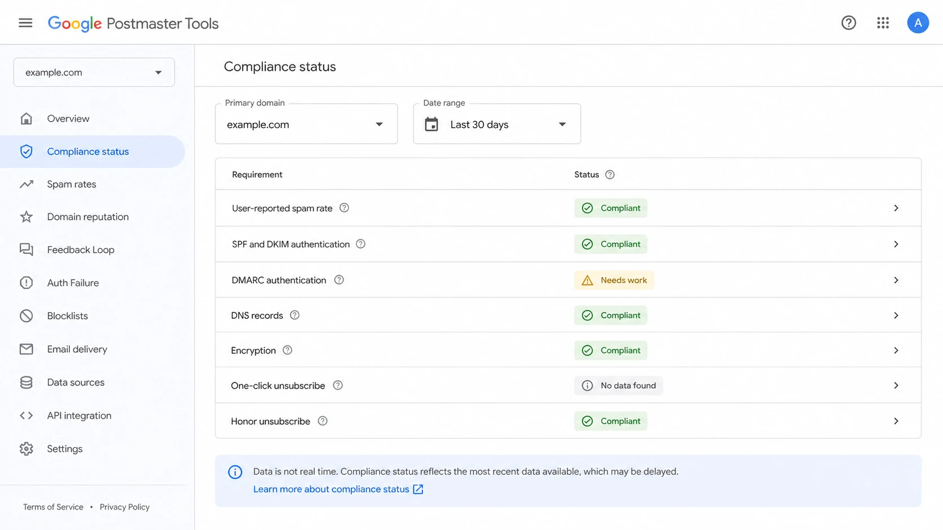
Task: Expand the Encryption row chevron
Action: coord(896,350)
